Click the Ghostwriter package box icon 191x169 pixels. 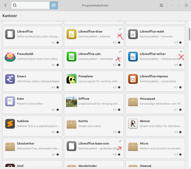pyautogui.click(x=10, y=146)
